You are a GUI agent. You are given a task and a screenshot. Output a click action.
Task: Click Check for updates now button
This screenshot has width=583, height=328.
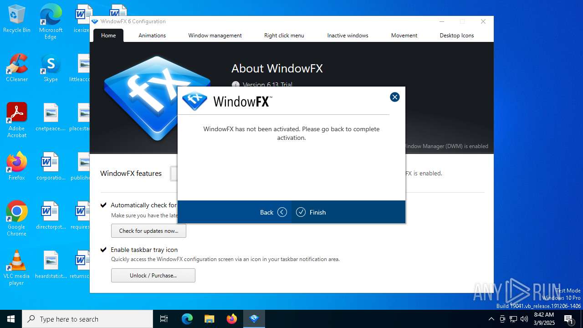tap(148, 231)
